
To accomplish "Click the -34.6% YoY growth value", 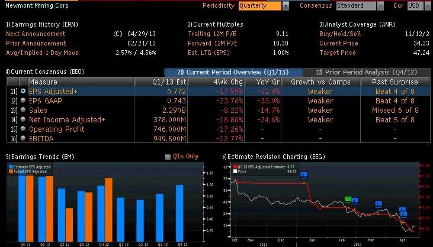I will (x=268, y=120).
